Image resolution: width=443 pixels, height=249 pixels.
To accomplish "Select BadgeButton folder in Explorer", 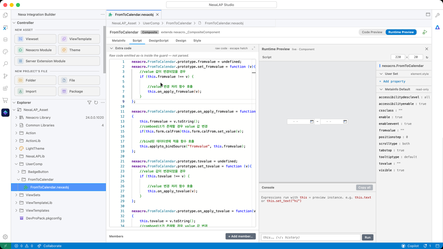I will pos(38,172).
